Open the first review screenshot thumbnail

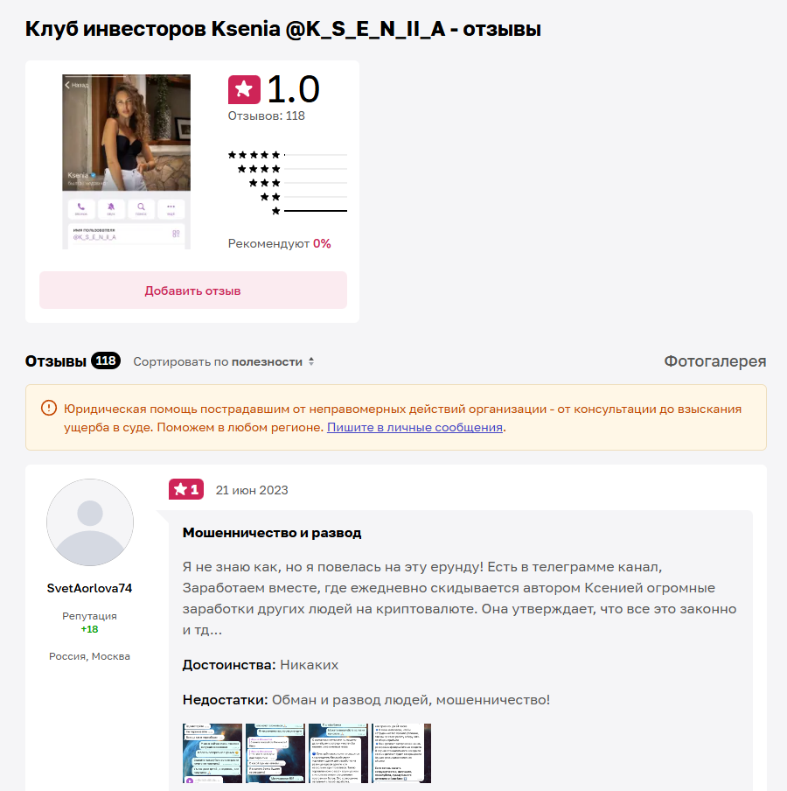[x=212, y=753]
